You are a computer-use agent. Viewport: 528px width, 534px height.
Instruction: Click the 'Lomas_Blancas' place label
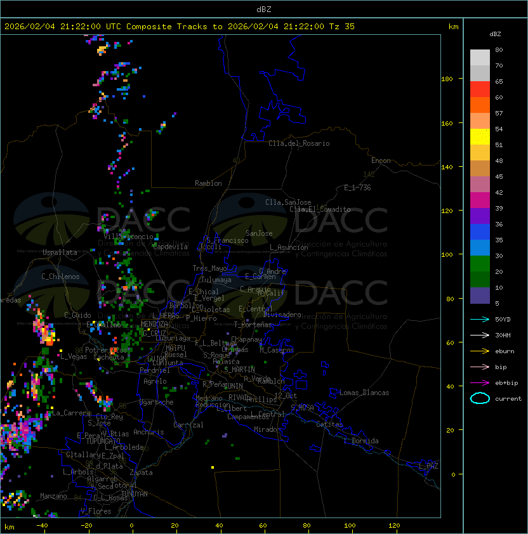point(364,393)
